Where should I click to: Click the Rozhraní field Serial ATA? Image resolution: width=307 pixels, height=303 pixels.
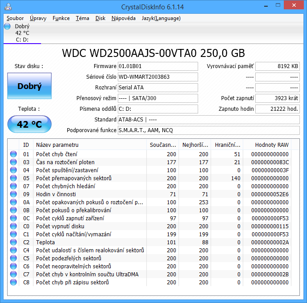click(x=158, y=88)
